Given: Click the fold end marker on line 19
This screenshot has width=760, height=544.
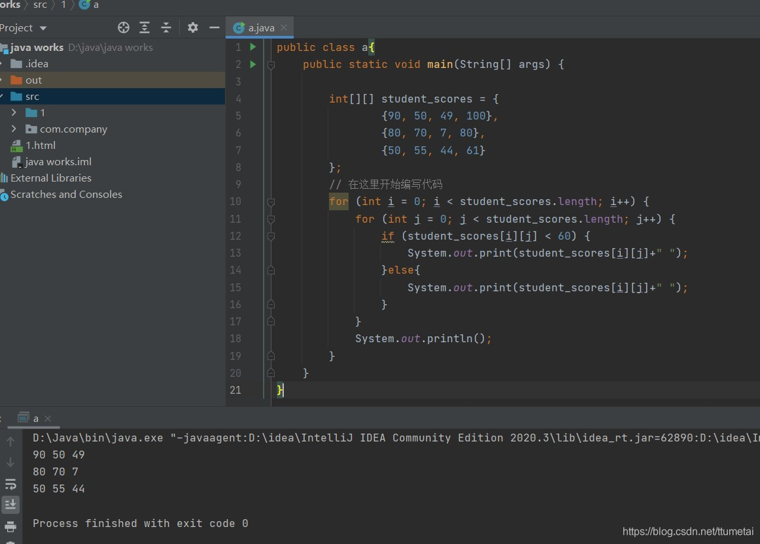Looking at the screenshot, I should coord(271,356).
